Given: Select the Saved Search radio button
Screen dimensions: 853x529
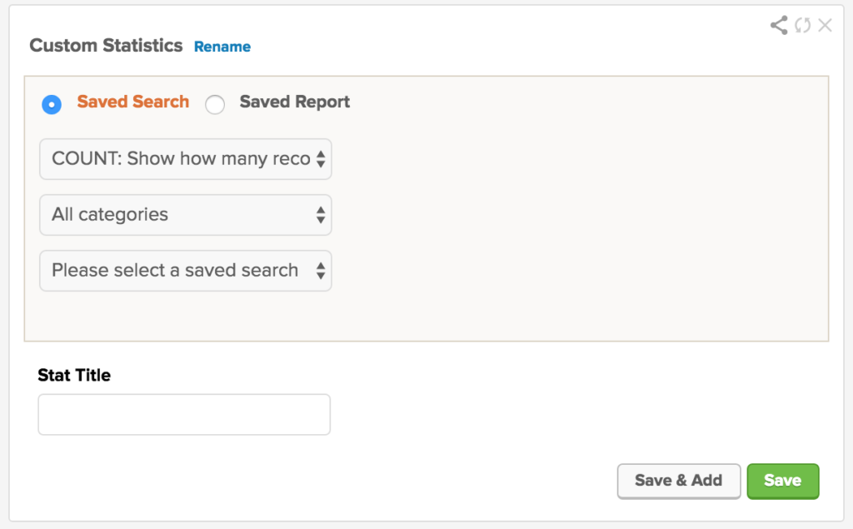Looking at the screenshot, I should (52, 104).
